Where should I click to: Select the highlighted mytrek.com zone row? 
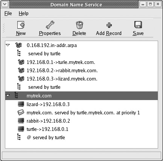click(81, 96)
